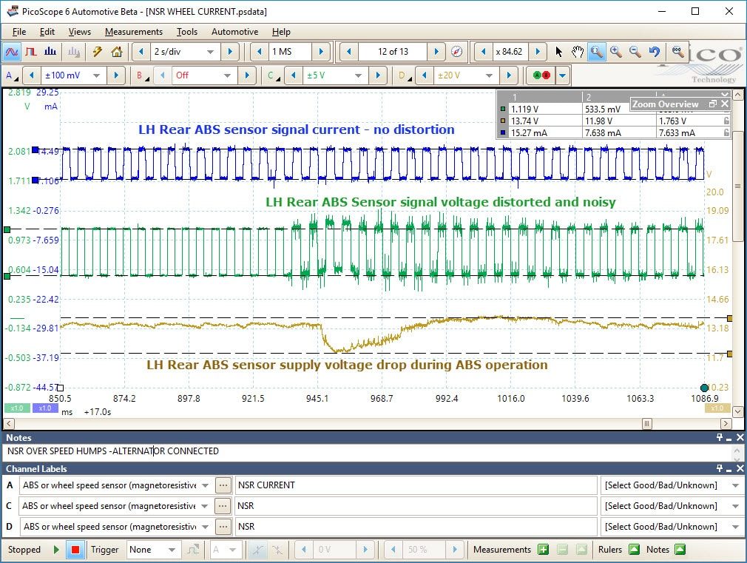Open the buffer navigator compass icon
The height and width of the screenshot is (563, 747).
[x=456, y=52]
